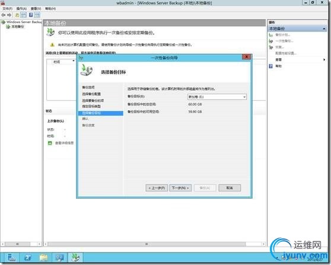Click the Up one level folder icon
The image size is (331, 265).
17,15
